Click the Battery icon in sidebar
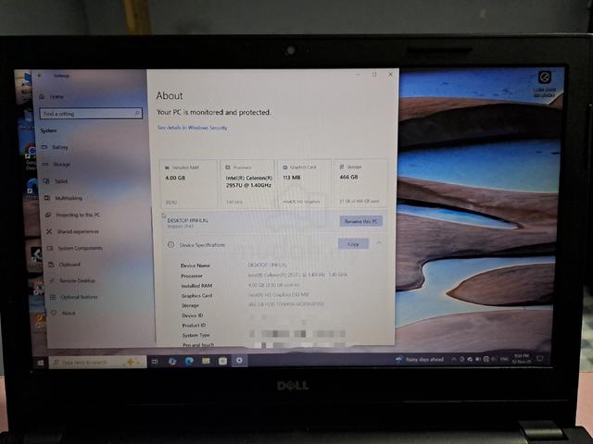 click(44, 147)
